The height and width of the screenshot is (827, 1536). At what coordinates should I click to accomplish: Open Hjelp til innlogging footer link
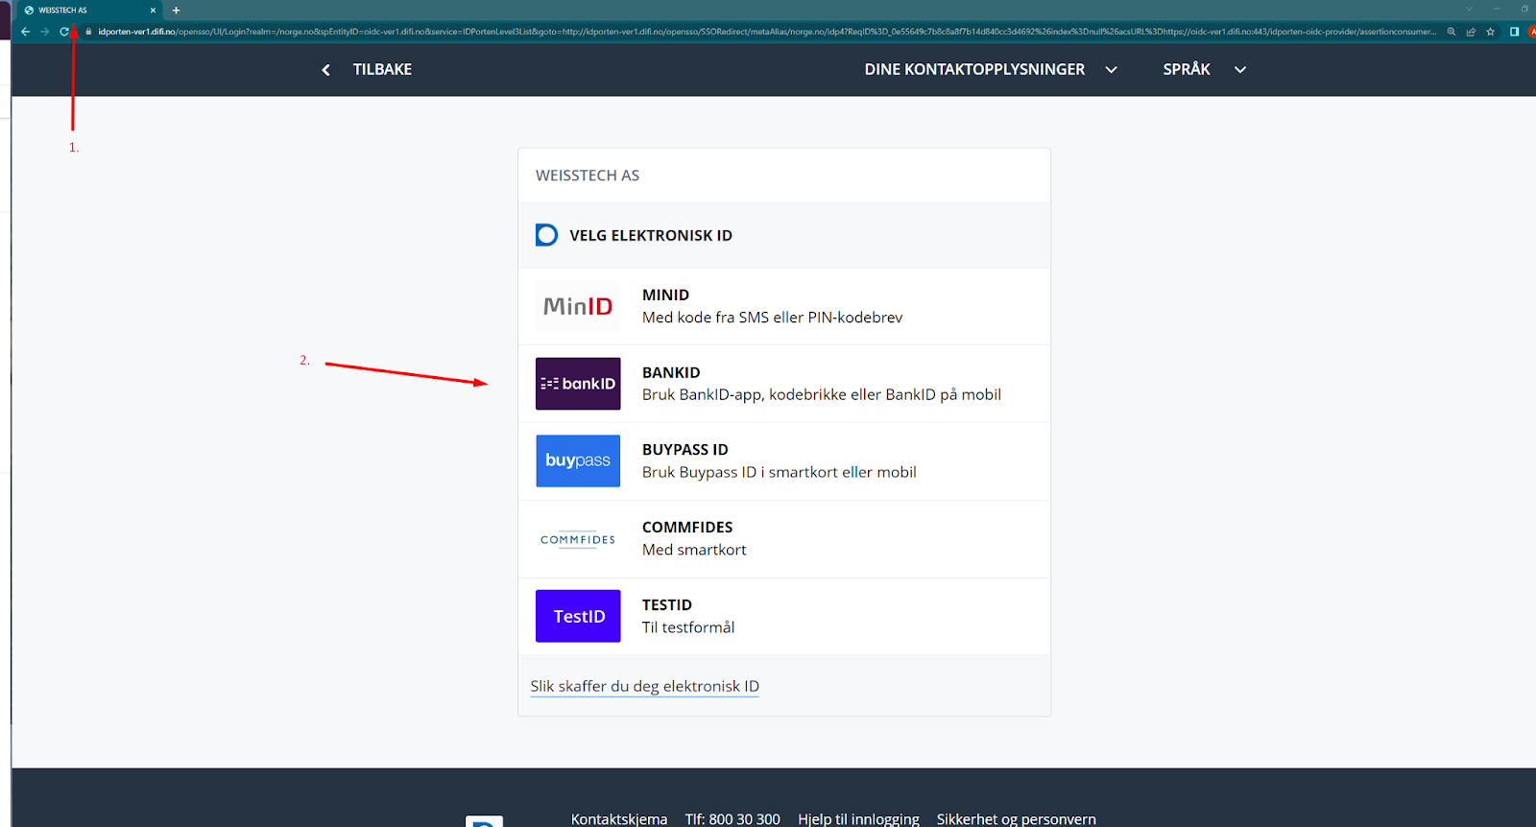coord(858,819)
